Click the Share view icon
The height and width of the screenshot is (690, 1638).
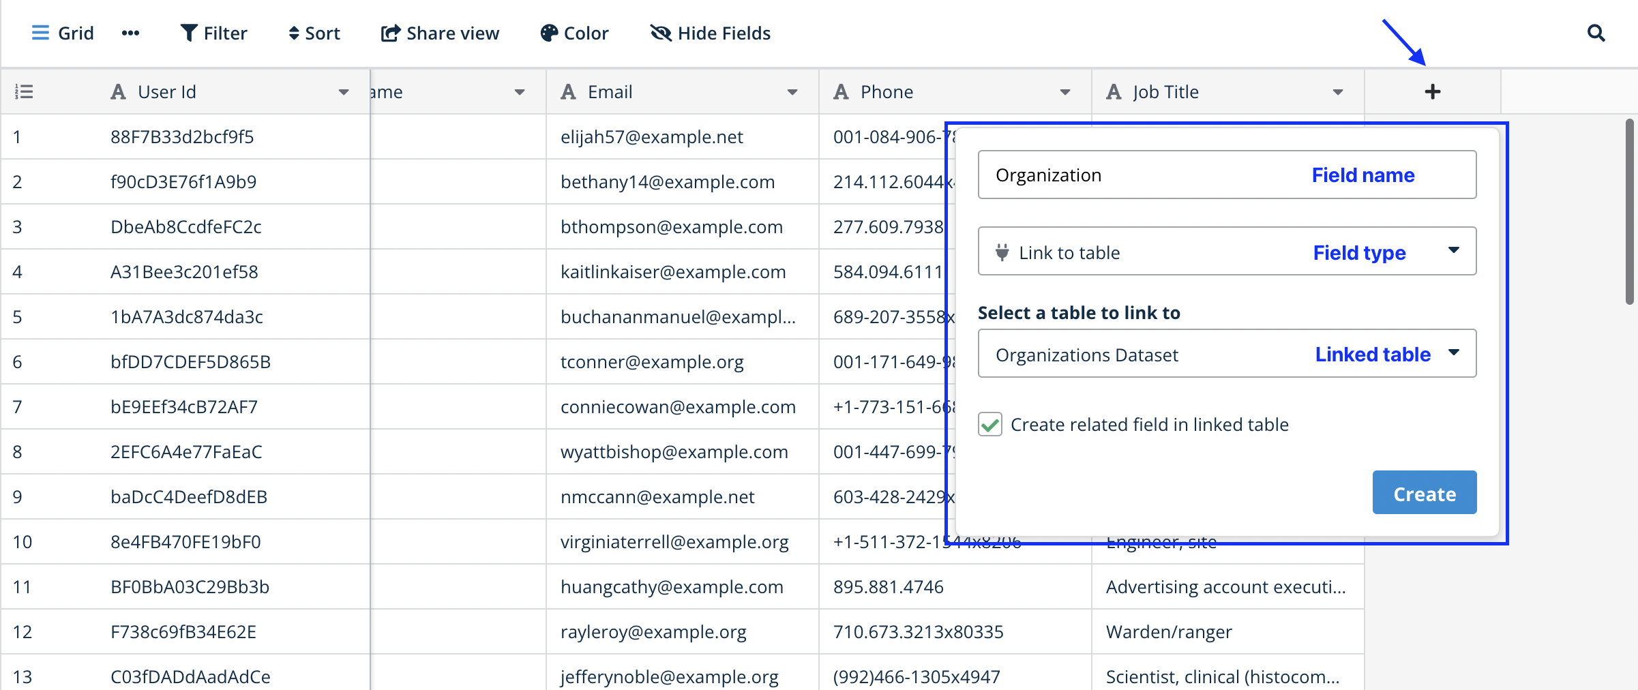point(390,33)
